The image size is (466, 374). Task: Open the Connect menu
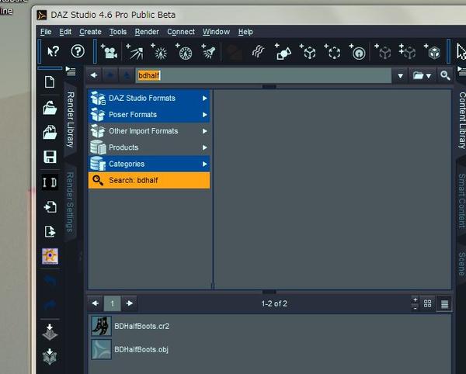pyautogui.click(x=181, y=32)
